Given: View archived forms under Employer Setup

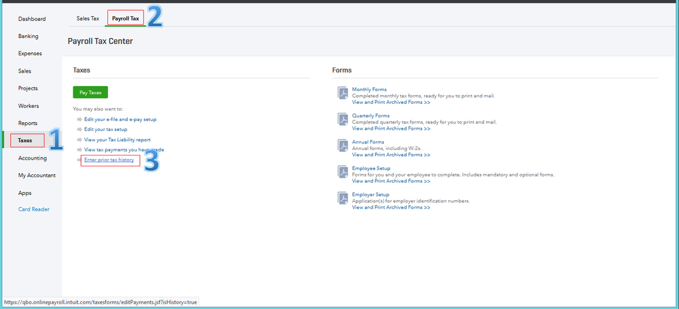Looking at the screenshot, I should coord(391,208).
